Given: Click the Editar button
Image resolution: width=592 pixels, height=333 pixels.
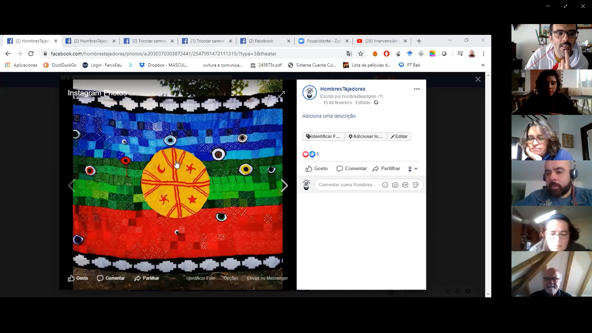Looking at the screenshot, I should (399, 136).
